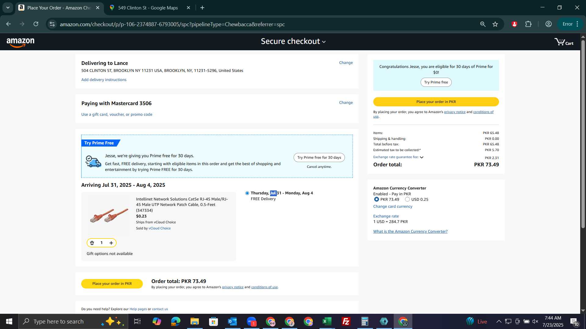Click the address bar URL field
The height and width of the screenshot is (329, 586).
click(x=266, y=24)
